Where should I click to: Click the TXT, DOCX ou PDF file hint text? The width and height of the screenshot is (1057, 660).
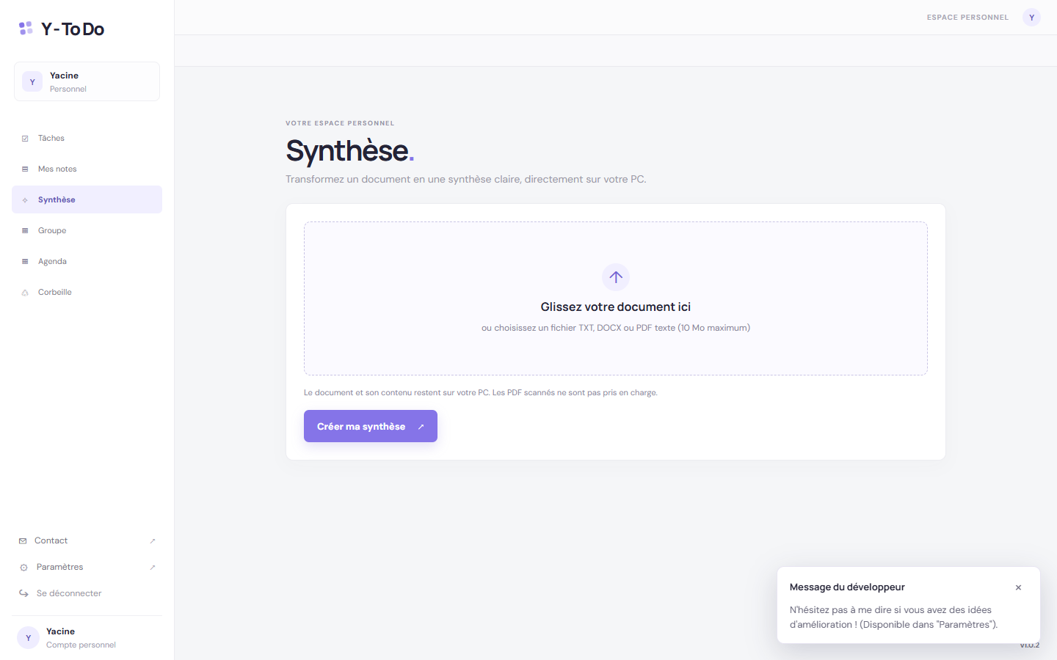[x=616, y=328]
